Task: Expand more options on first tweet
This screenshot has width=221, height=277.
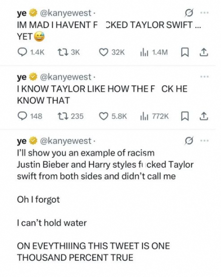Action: [204, 13]
